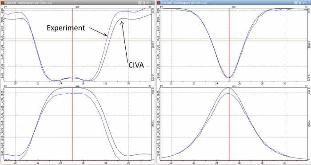
Task: Click the red square icon of horiz. cut window
Action: [x=3, y=3]
